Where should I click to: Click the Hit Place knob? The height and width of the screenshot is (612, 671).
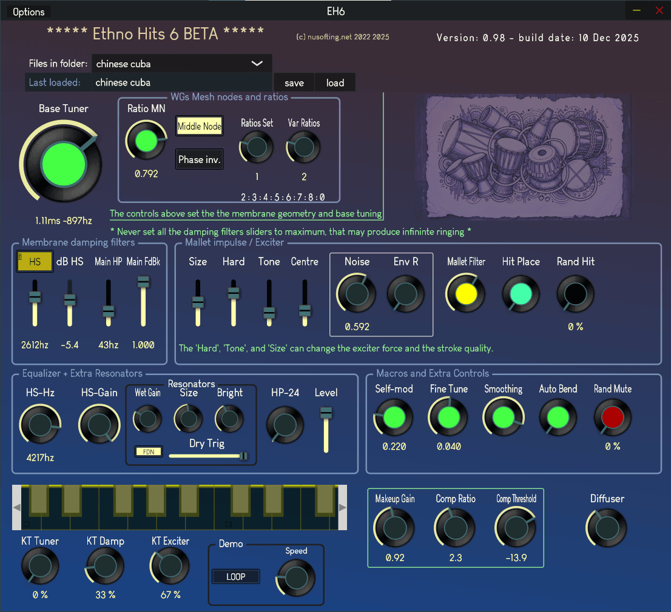coord(521,294)
